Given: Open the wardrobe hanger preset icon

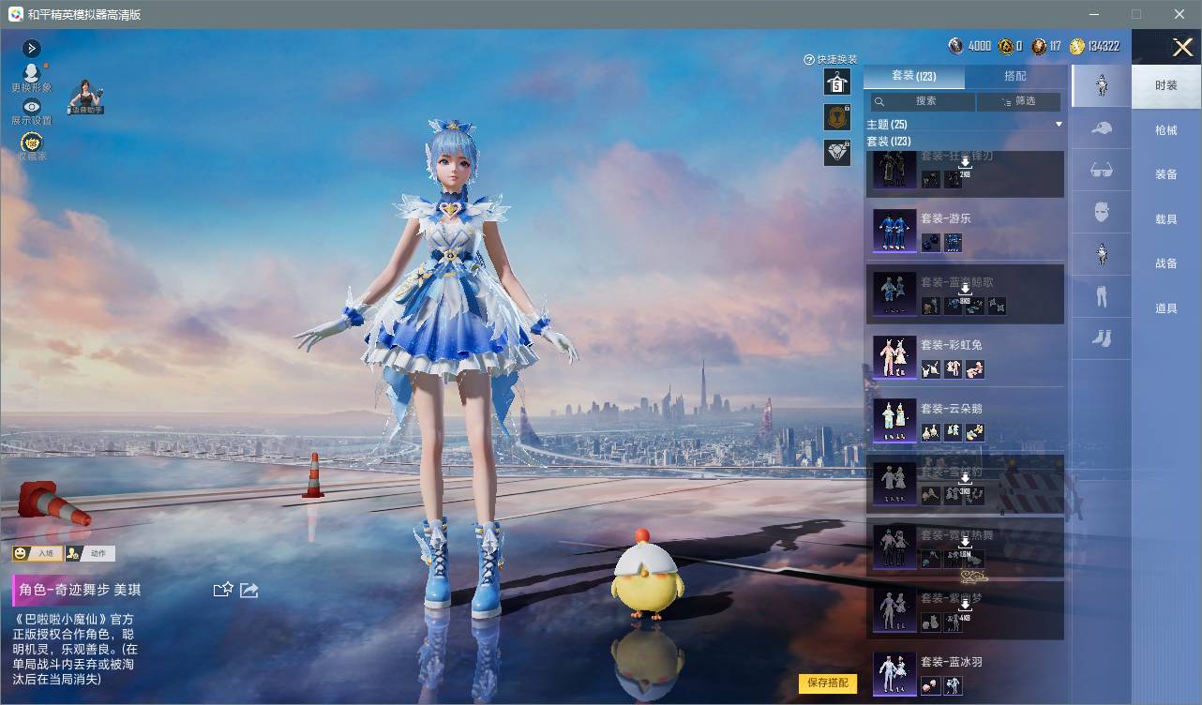Looking at the screenshot, I should 837,82.
